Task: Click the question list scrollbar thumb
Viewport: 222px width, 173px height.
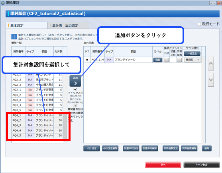Action: click(x=65, y=126)
